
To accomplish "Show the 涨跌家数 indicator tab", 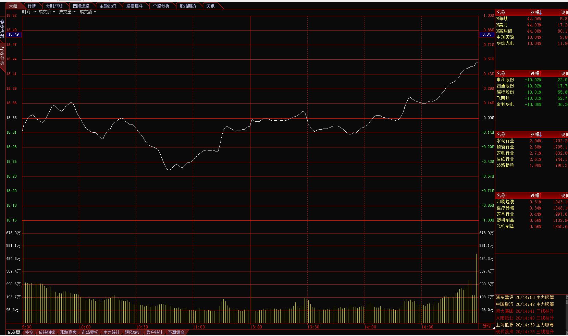I will [x=69, y=333].
